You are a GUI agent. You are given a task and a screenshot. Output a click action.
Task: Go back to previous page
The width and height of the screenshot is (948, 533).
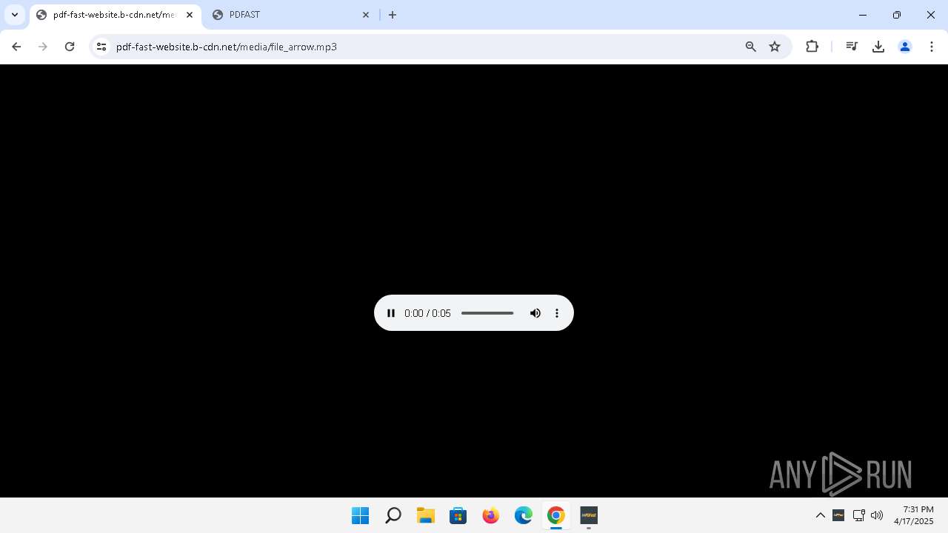(16, 47)
